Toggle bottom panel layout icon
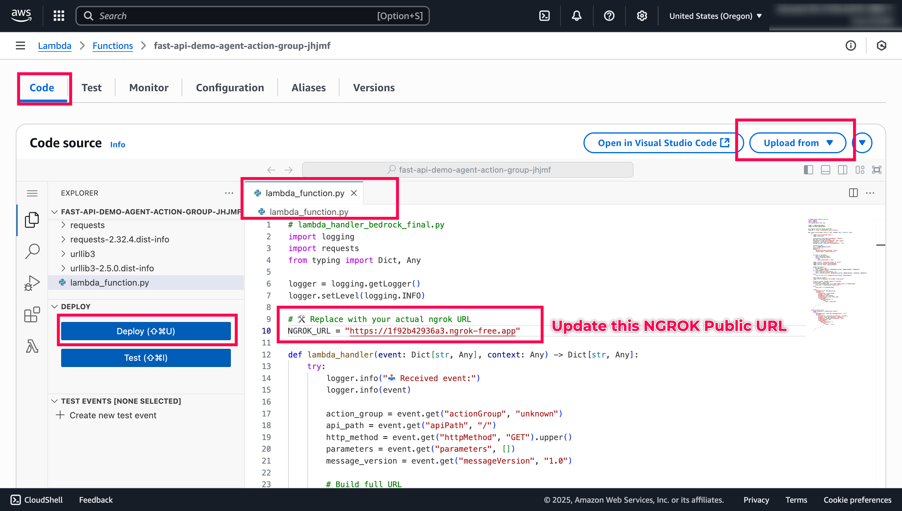Viewport: 902px width, 511px height. [x=825, y=170]
